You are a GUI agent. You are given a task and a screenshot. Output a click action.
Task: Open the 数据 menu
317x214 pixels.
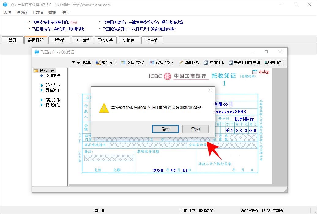pyautogui.click(x=52, y=12)
